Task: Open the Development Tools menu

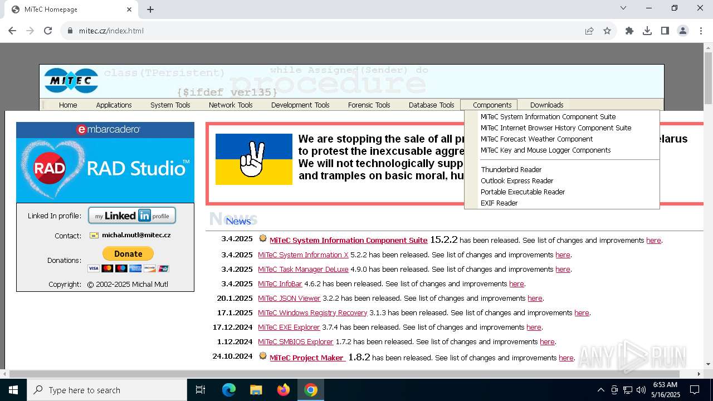Action: coord(300,105)
